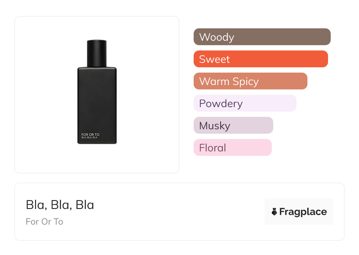Click the word "Sweet" label
Screen dimensions: 359x255
point(214,59)
